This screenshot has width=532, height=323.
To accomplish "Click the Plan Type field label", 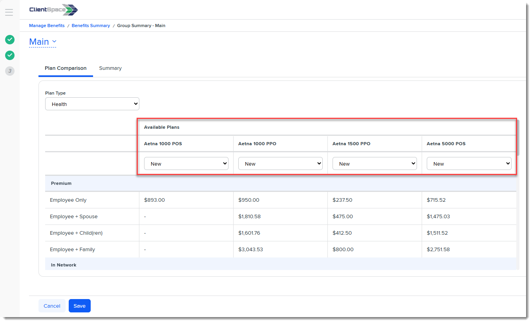I will pyautogui.click(x=55, y=93).
